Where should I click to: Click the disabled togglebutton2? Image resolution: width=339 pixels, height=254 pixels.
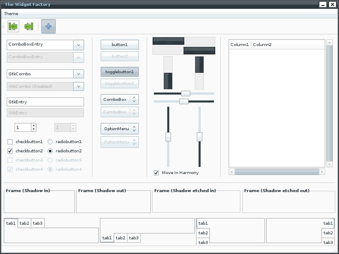[x=120, y=84]
